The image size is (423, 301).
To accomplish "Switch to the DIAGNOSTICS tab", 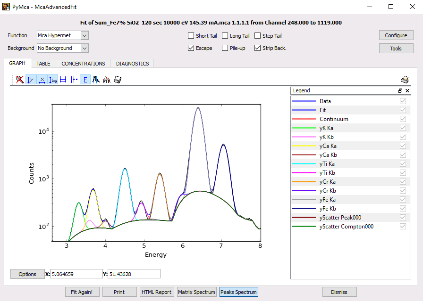I will point(133,64).
